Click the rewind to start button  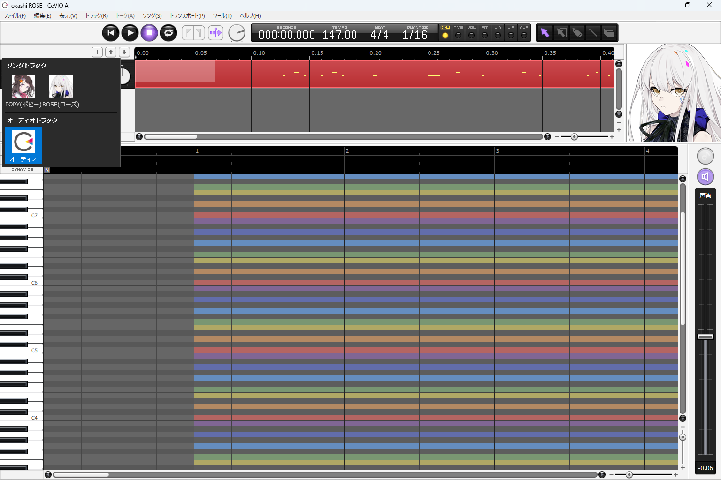(x=111, y=33)
